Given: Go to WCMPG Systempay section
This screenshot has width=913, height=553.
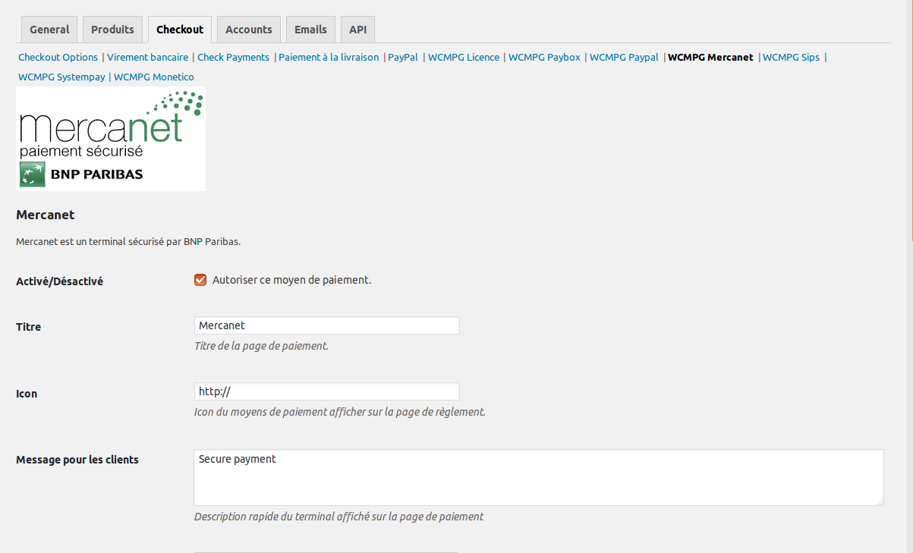Looking at the screenshot, I should (x=61, y=77).
